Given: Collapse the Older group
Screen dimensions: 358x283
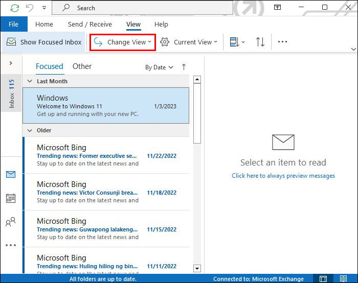Looking at the screenshot, I should pyautogui.click(x=30, y=130).
